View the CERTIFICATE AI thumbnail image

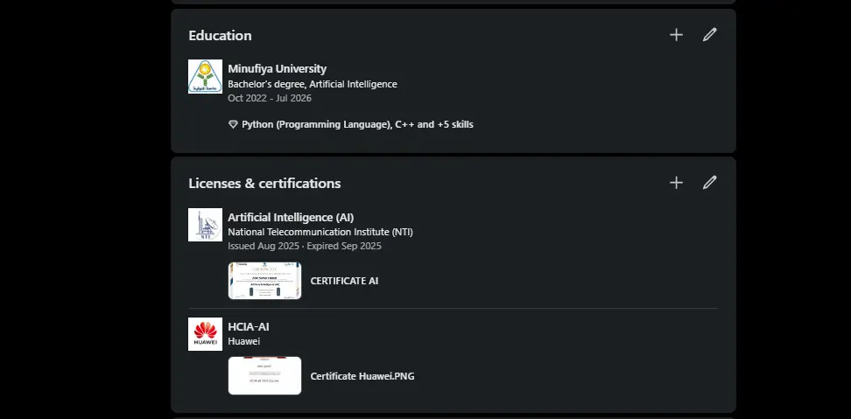pos(264,281)
